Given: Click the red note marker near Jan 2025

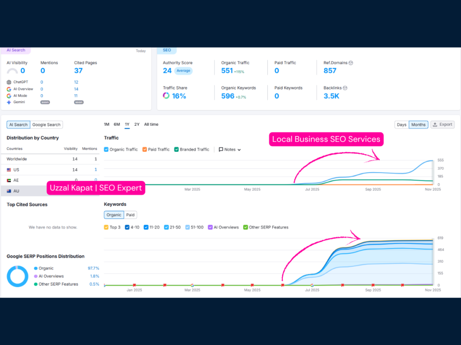Looking at the screenshot, I should coord(134,285).
